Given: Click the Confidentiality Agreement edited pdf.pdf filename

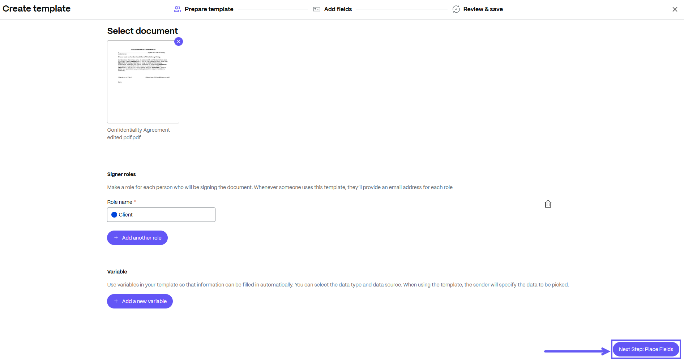Looking at the screenshot, I should (138, 133).
